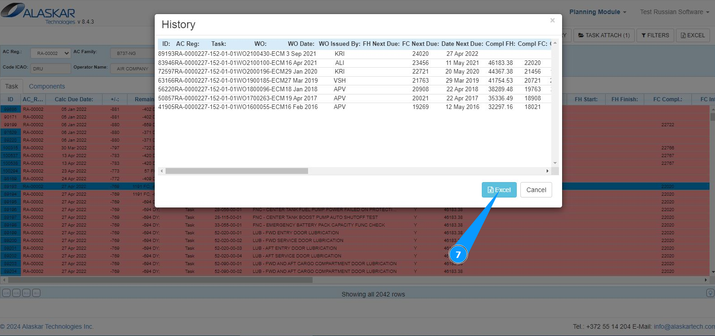Click History horizontal scrollbar thumb

237,171
